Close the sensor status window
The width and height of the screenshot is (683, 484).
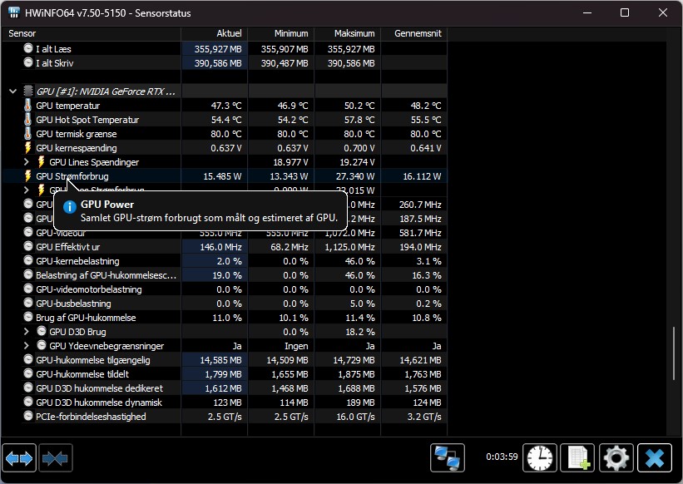point(655,458)
